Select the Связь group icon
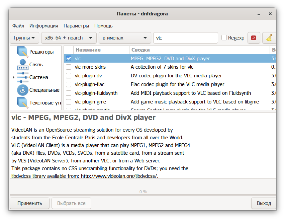Screen dimensions: 285x220 point(22,64)
